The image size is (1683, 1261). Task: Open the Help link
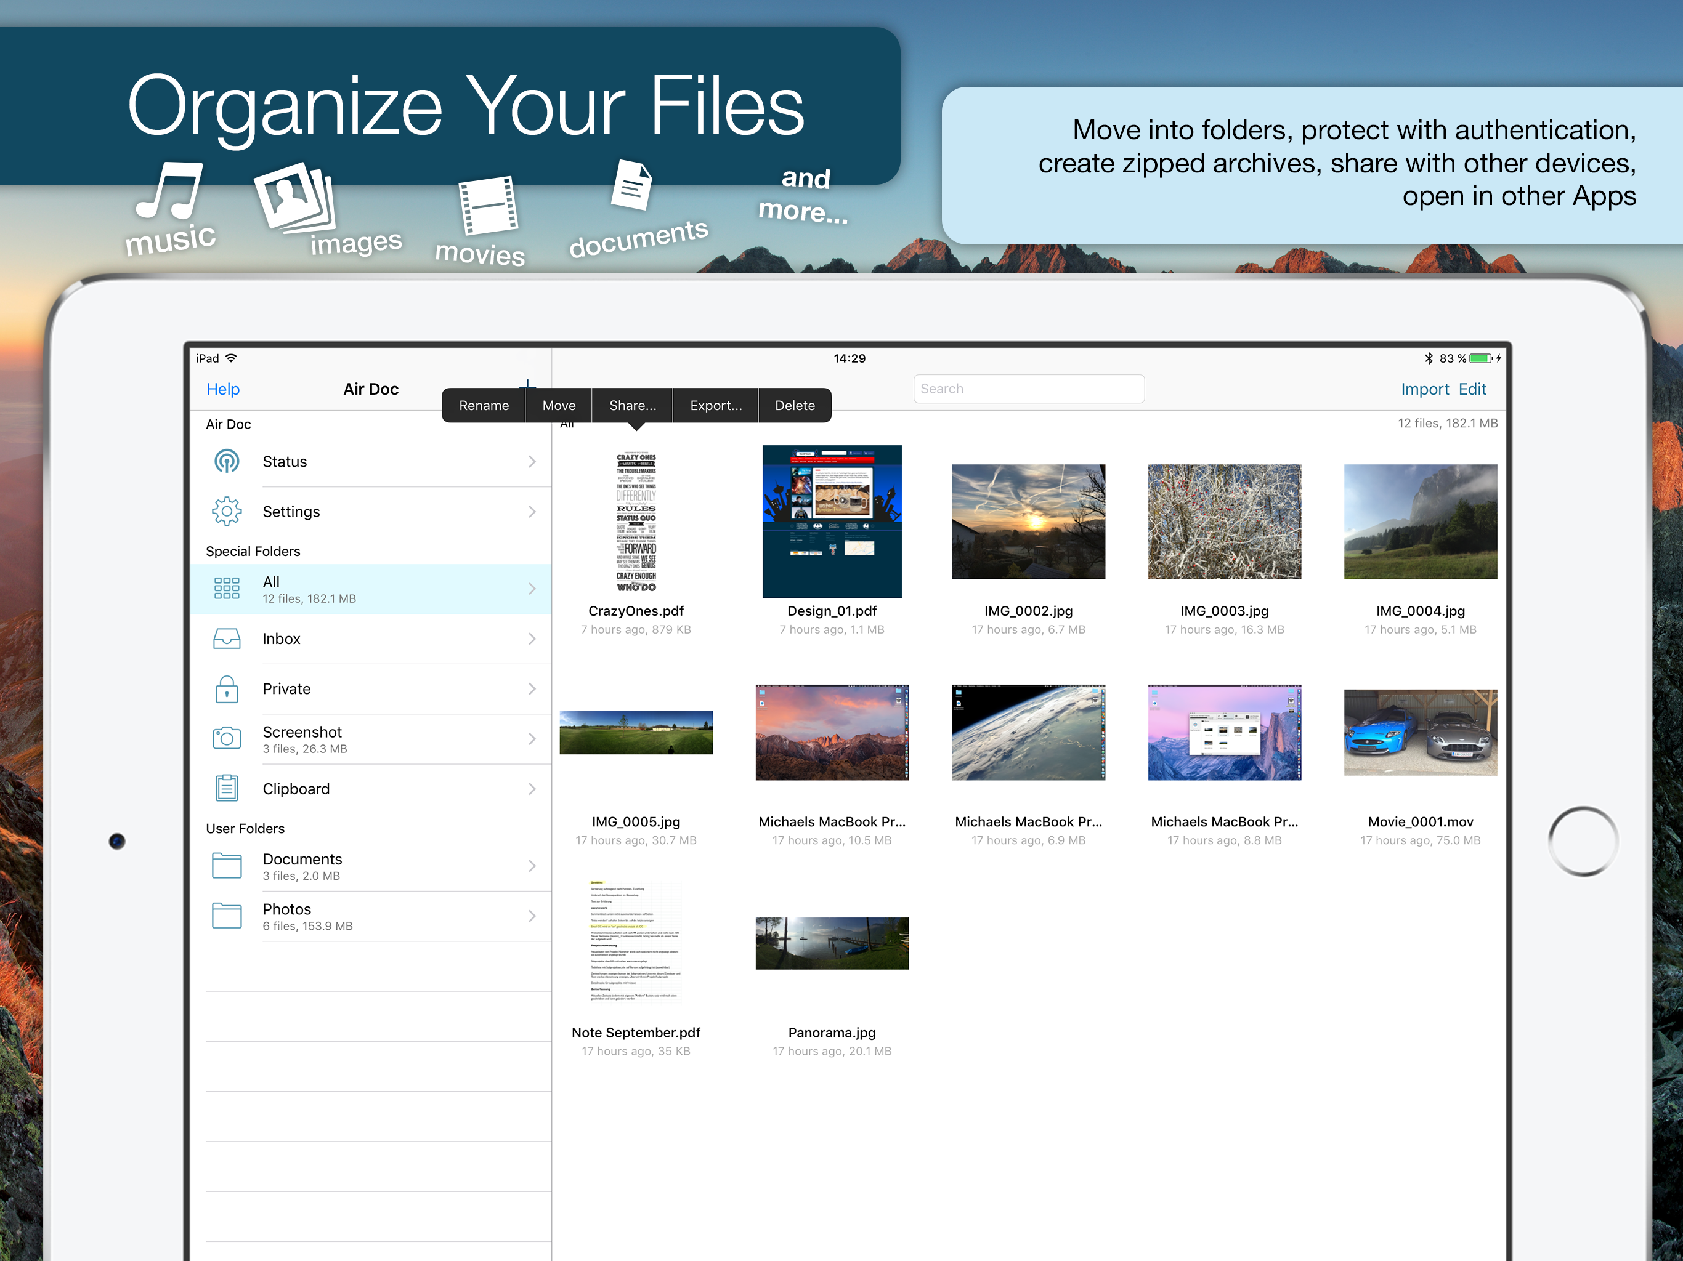tap(223, 389)
